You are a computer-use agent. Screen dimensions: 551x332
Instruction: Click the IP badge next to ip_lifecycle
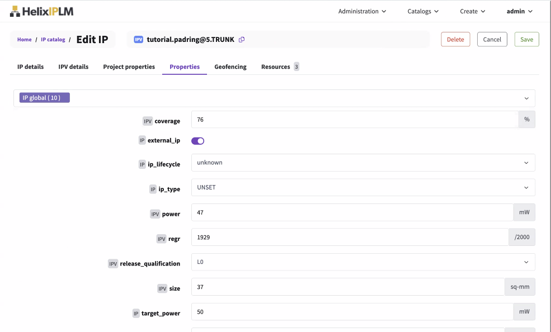pos(142,164)
